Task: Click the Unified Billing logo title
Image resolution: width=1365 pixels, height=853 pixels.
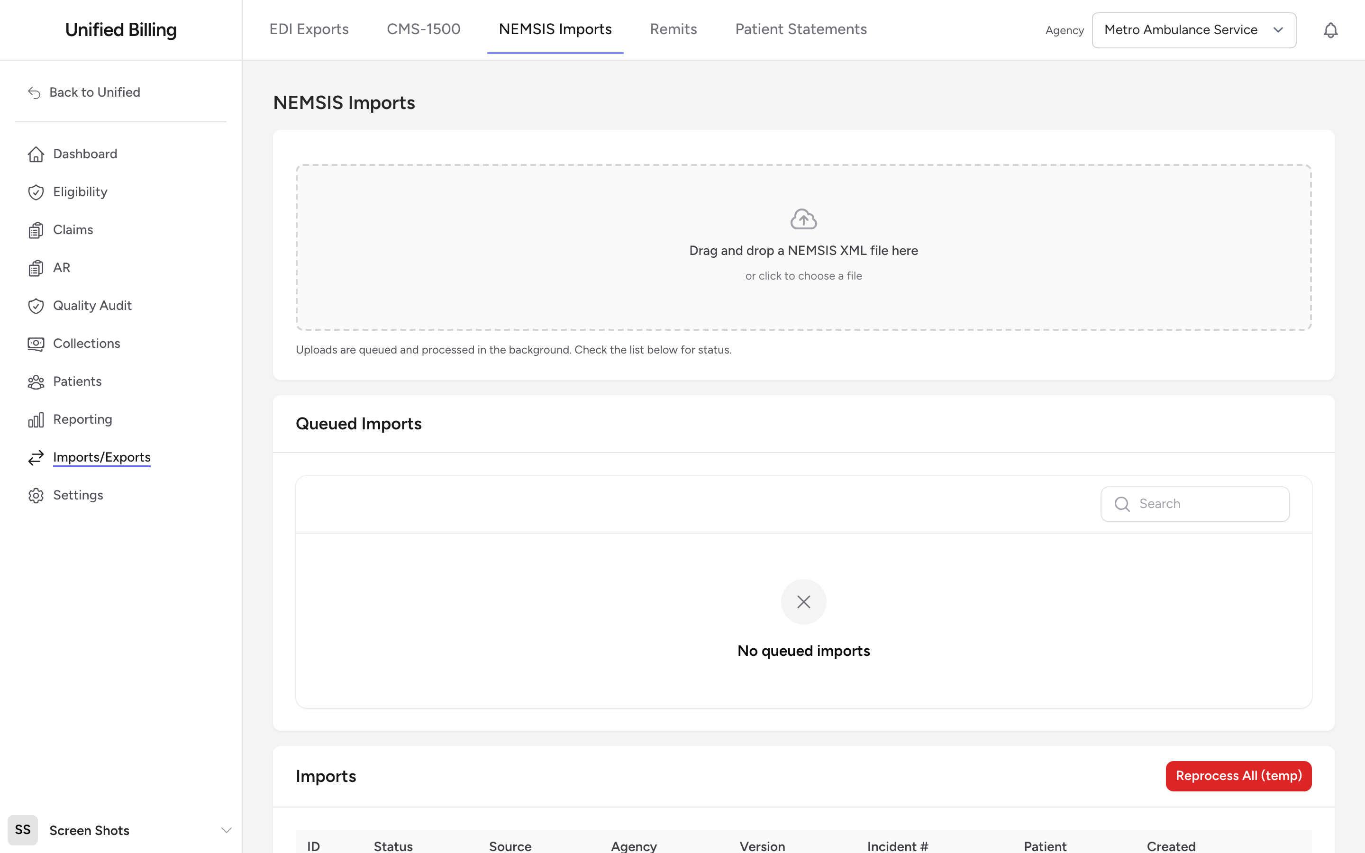Action: (x=121, y=30)
